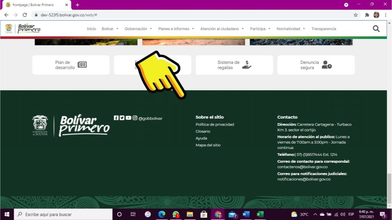Bookmark this page with the star icon
The width and height of the screenshot is (392, 220).
356,15
